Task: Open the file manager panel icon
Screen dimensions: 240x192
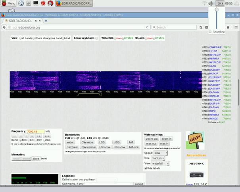Action: [29, 3]
